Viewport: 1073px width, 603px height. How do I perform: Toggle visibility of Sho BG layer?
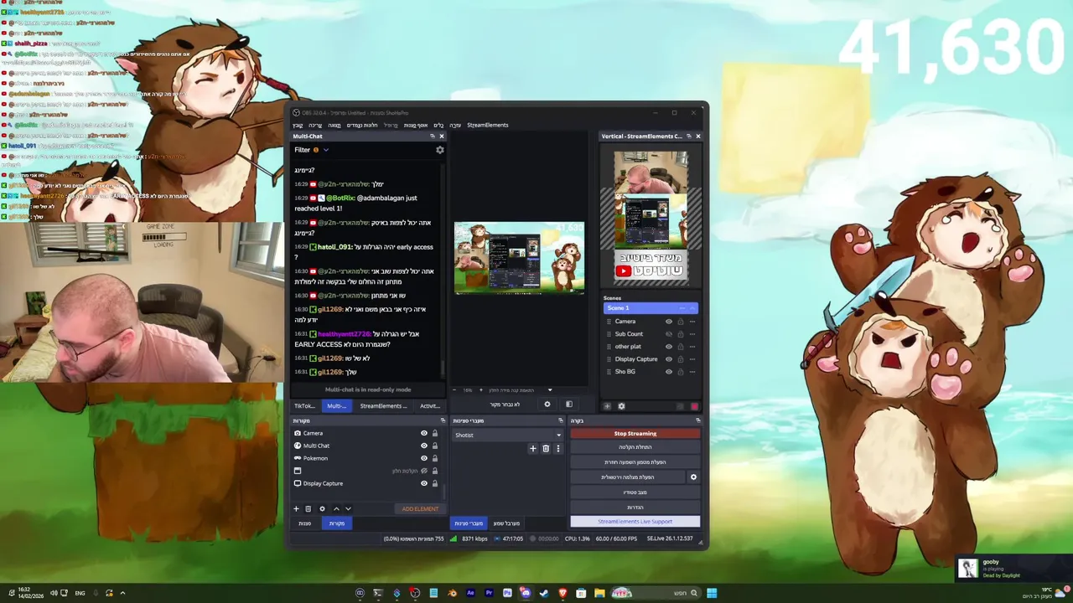tap(669, 372)
